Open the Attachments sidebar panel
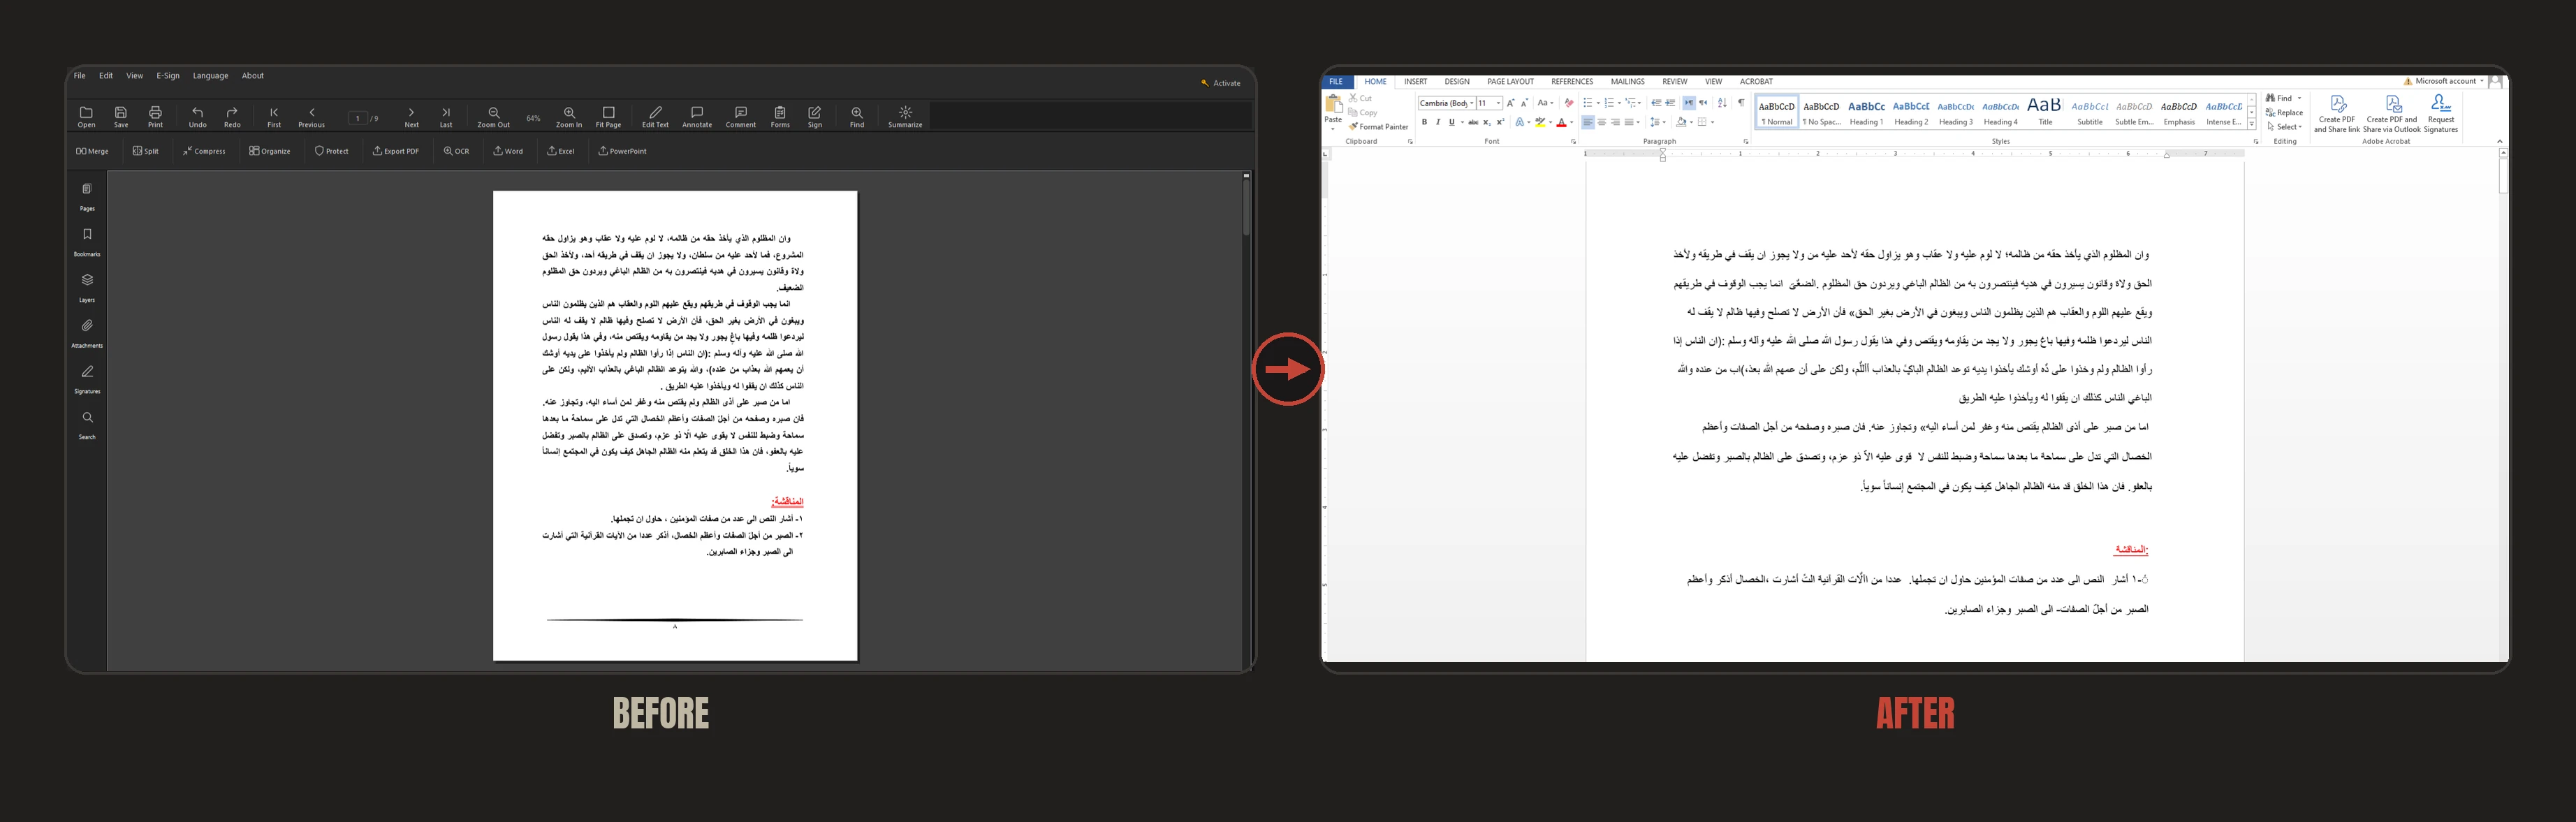This screenshot has height=822, width=2576. (87, 333)
